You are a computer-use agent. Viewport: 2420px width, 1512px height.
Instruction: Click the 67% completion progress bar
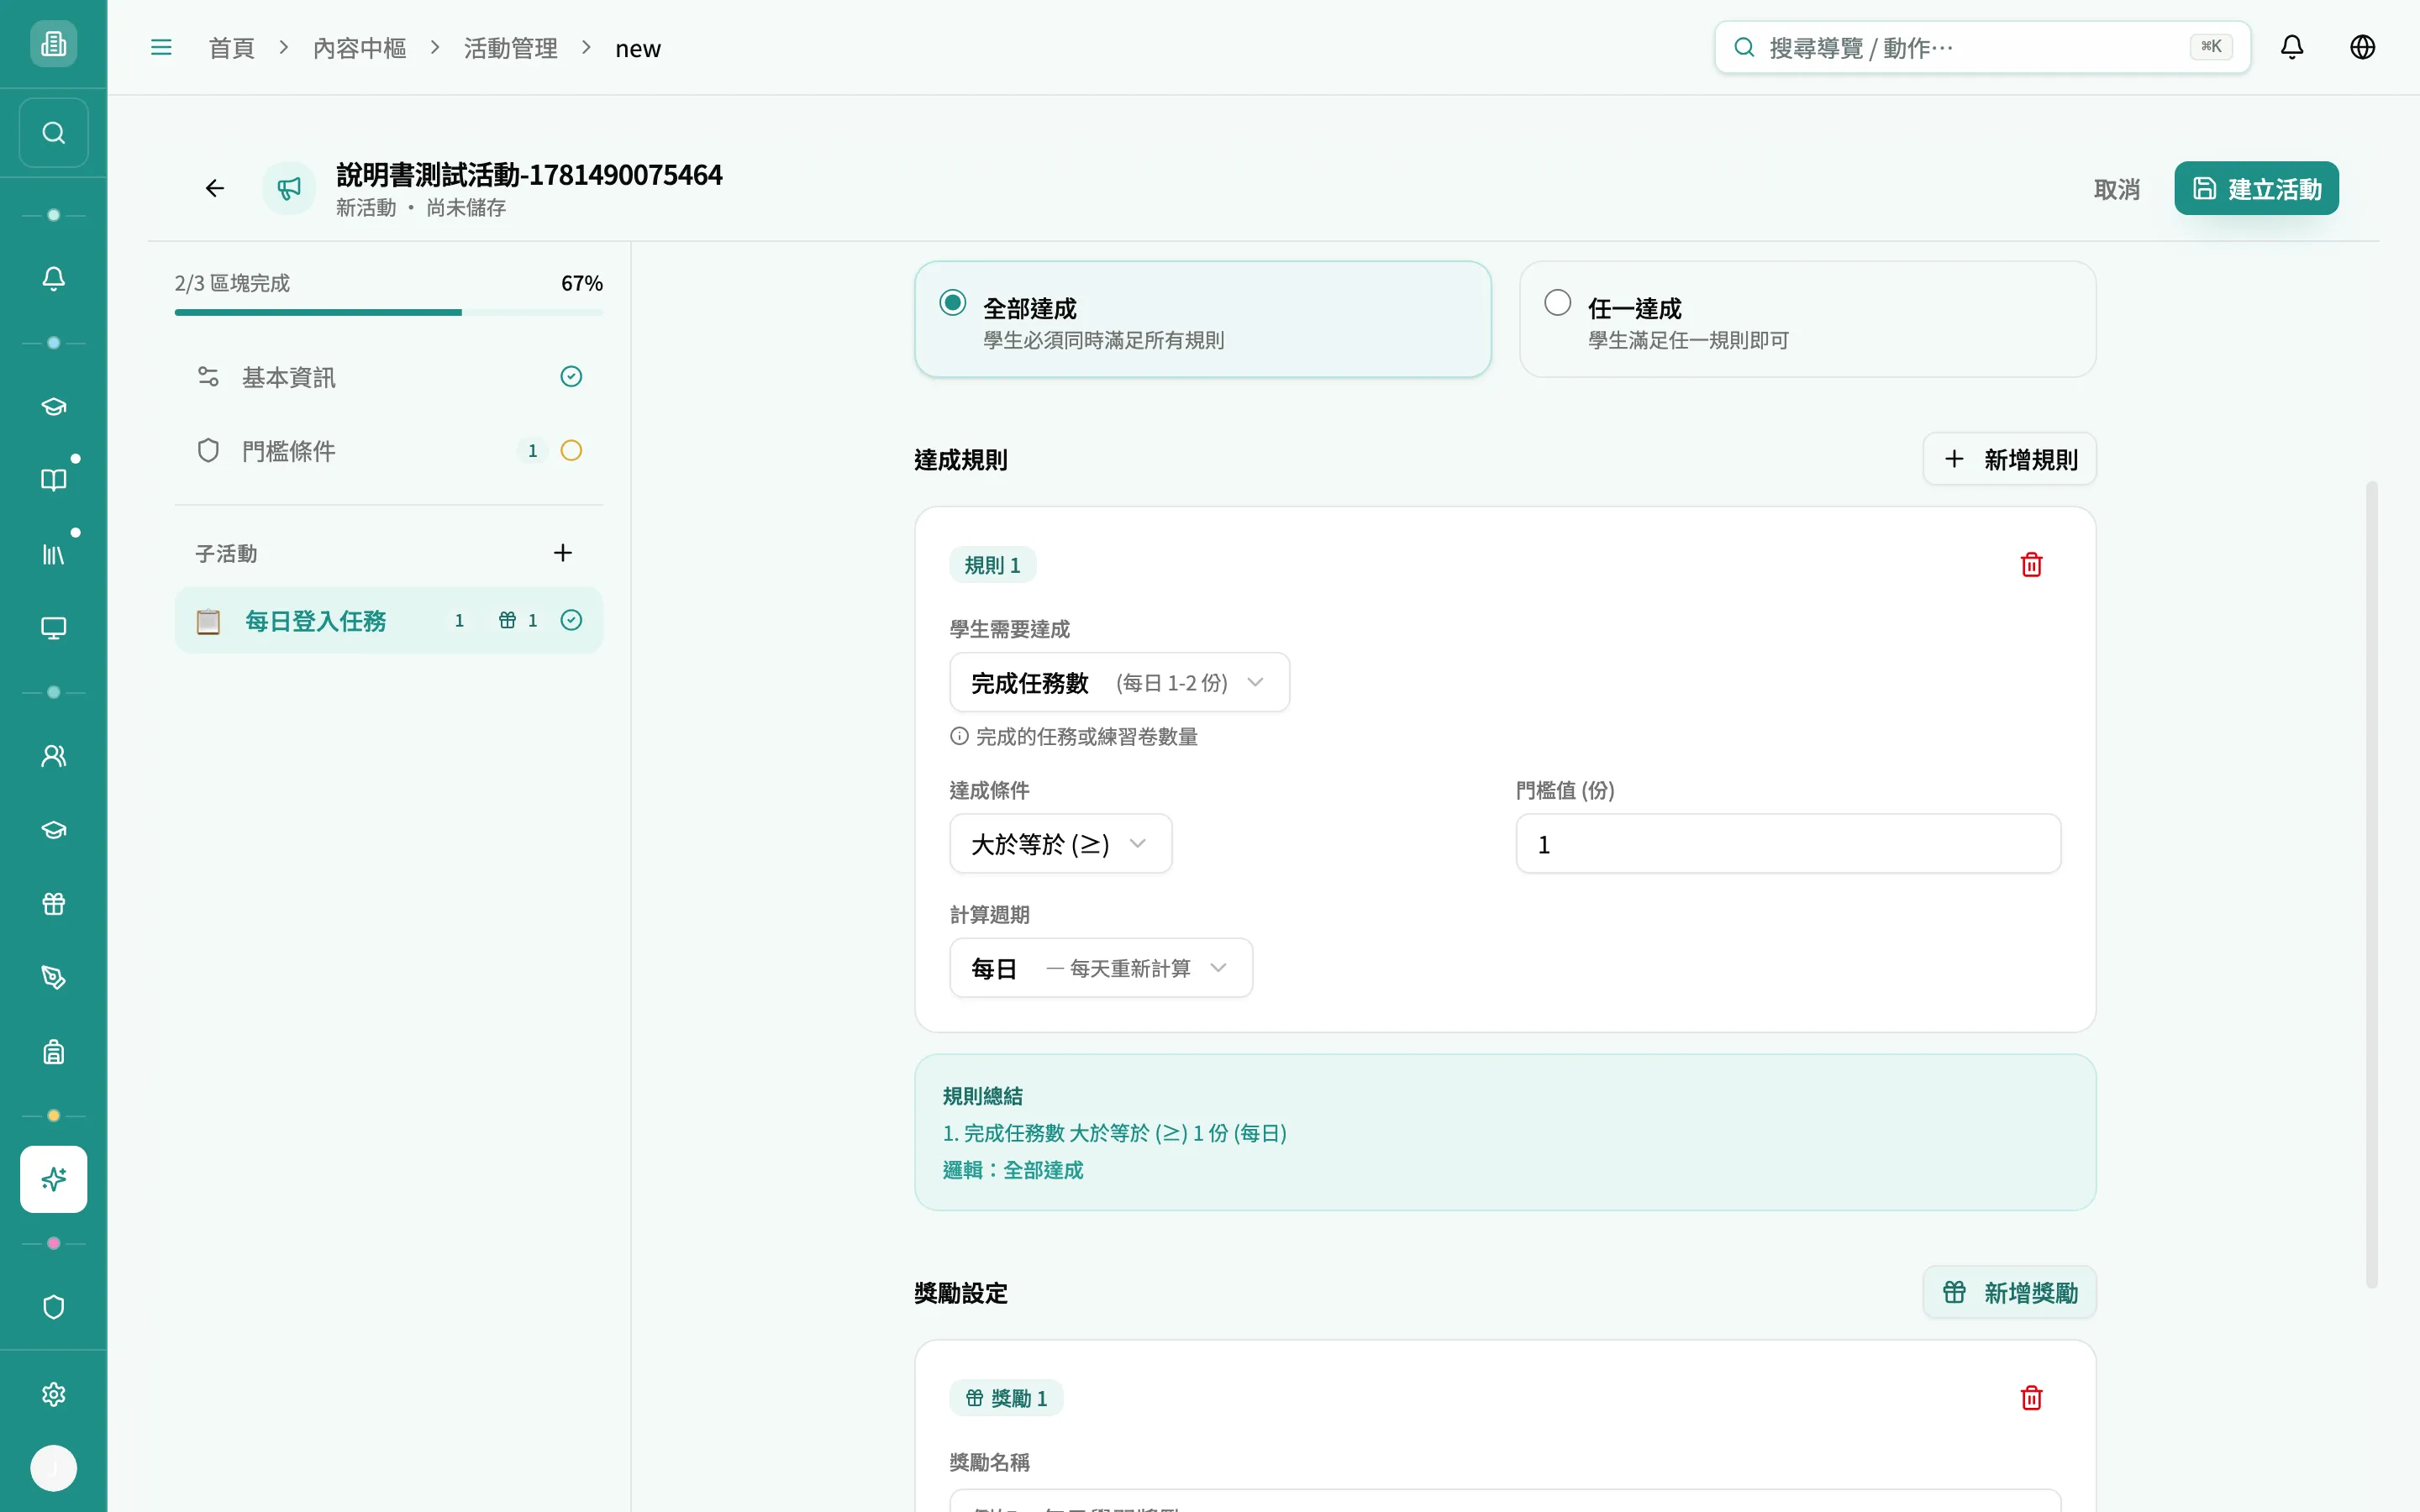[389, 312]
